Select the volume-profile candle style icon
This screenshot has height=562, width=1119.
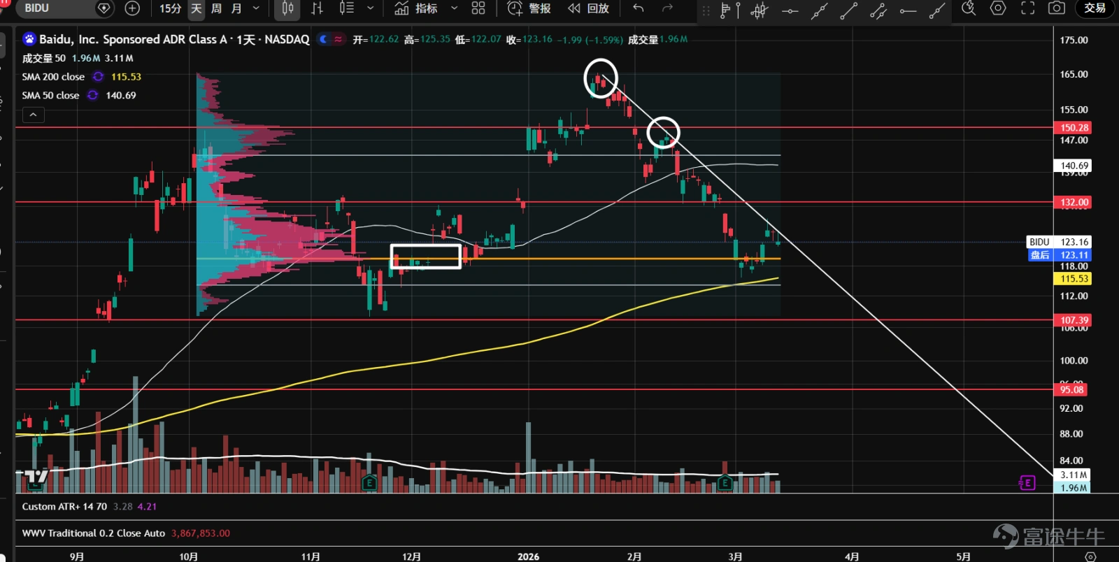pos(346,8)
